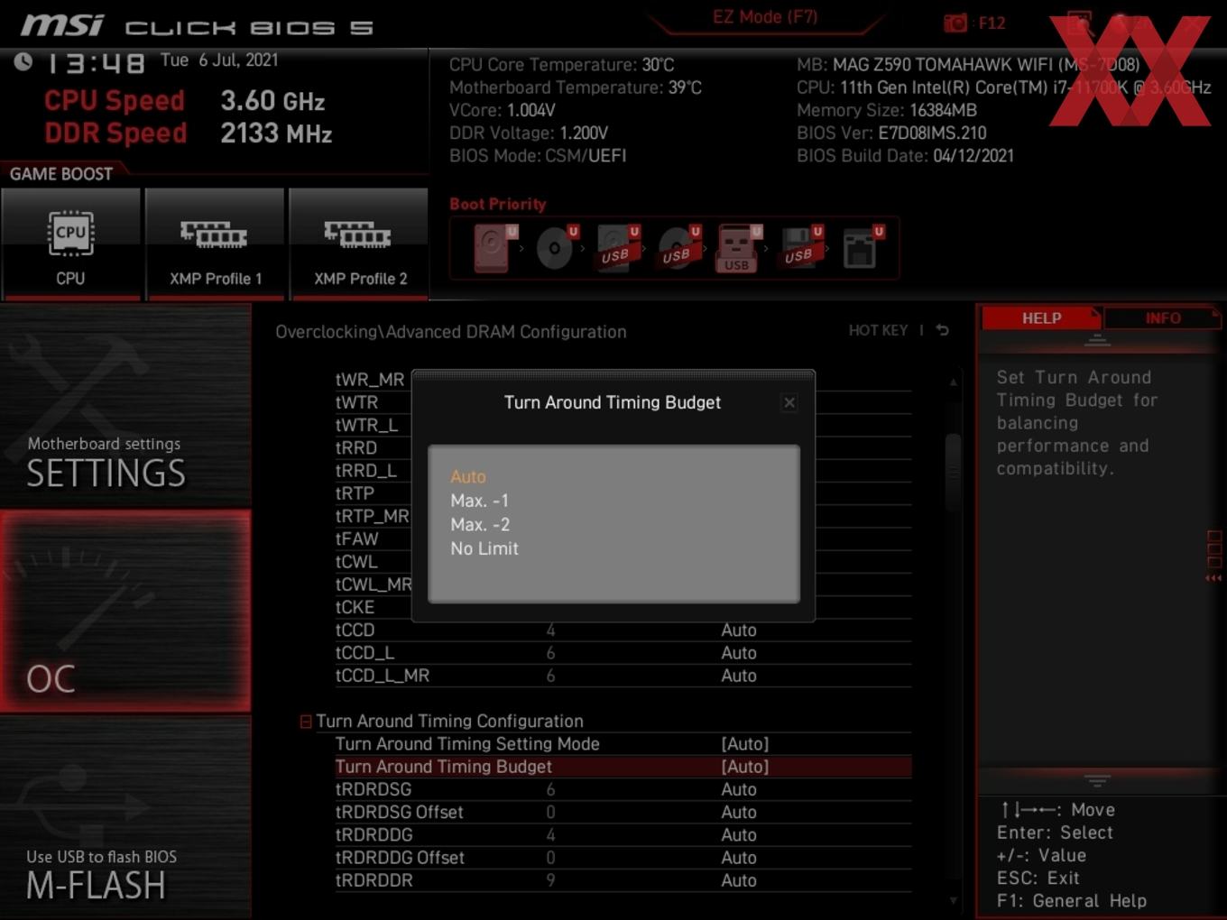Image resolution: width=1227 pixels, height=920 pixels.
Task: Select the tWR_MR row label
Action: 370,380
